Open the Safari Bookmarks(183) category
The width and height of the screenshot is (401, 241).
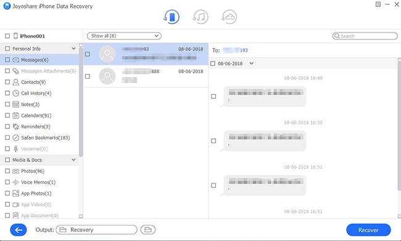tap(46, 138)
